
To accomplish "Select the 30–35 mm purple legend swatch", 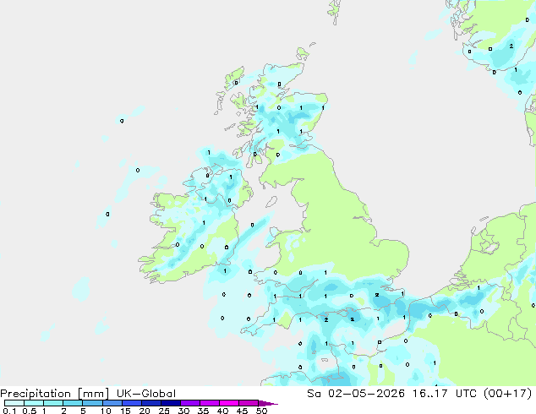I will click(x=190, y=403).
